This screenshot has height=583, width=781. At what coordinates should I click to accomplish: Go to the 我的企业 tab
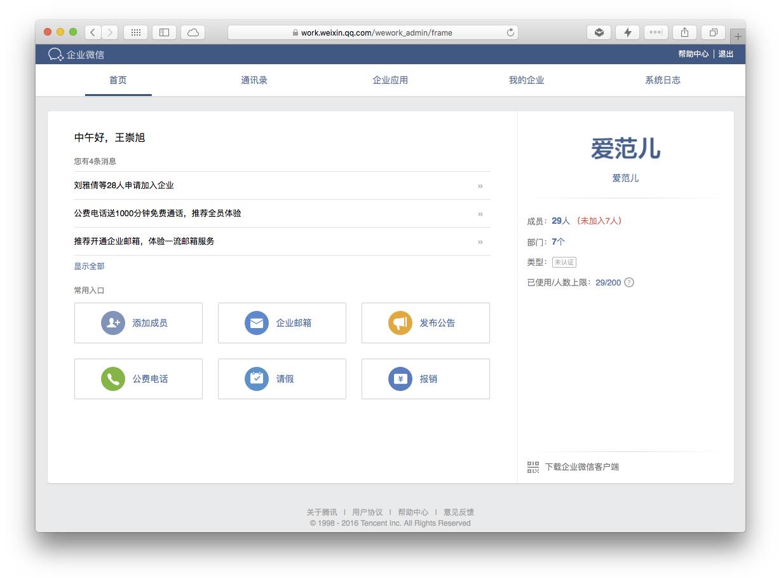[x=526, y=80]
